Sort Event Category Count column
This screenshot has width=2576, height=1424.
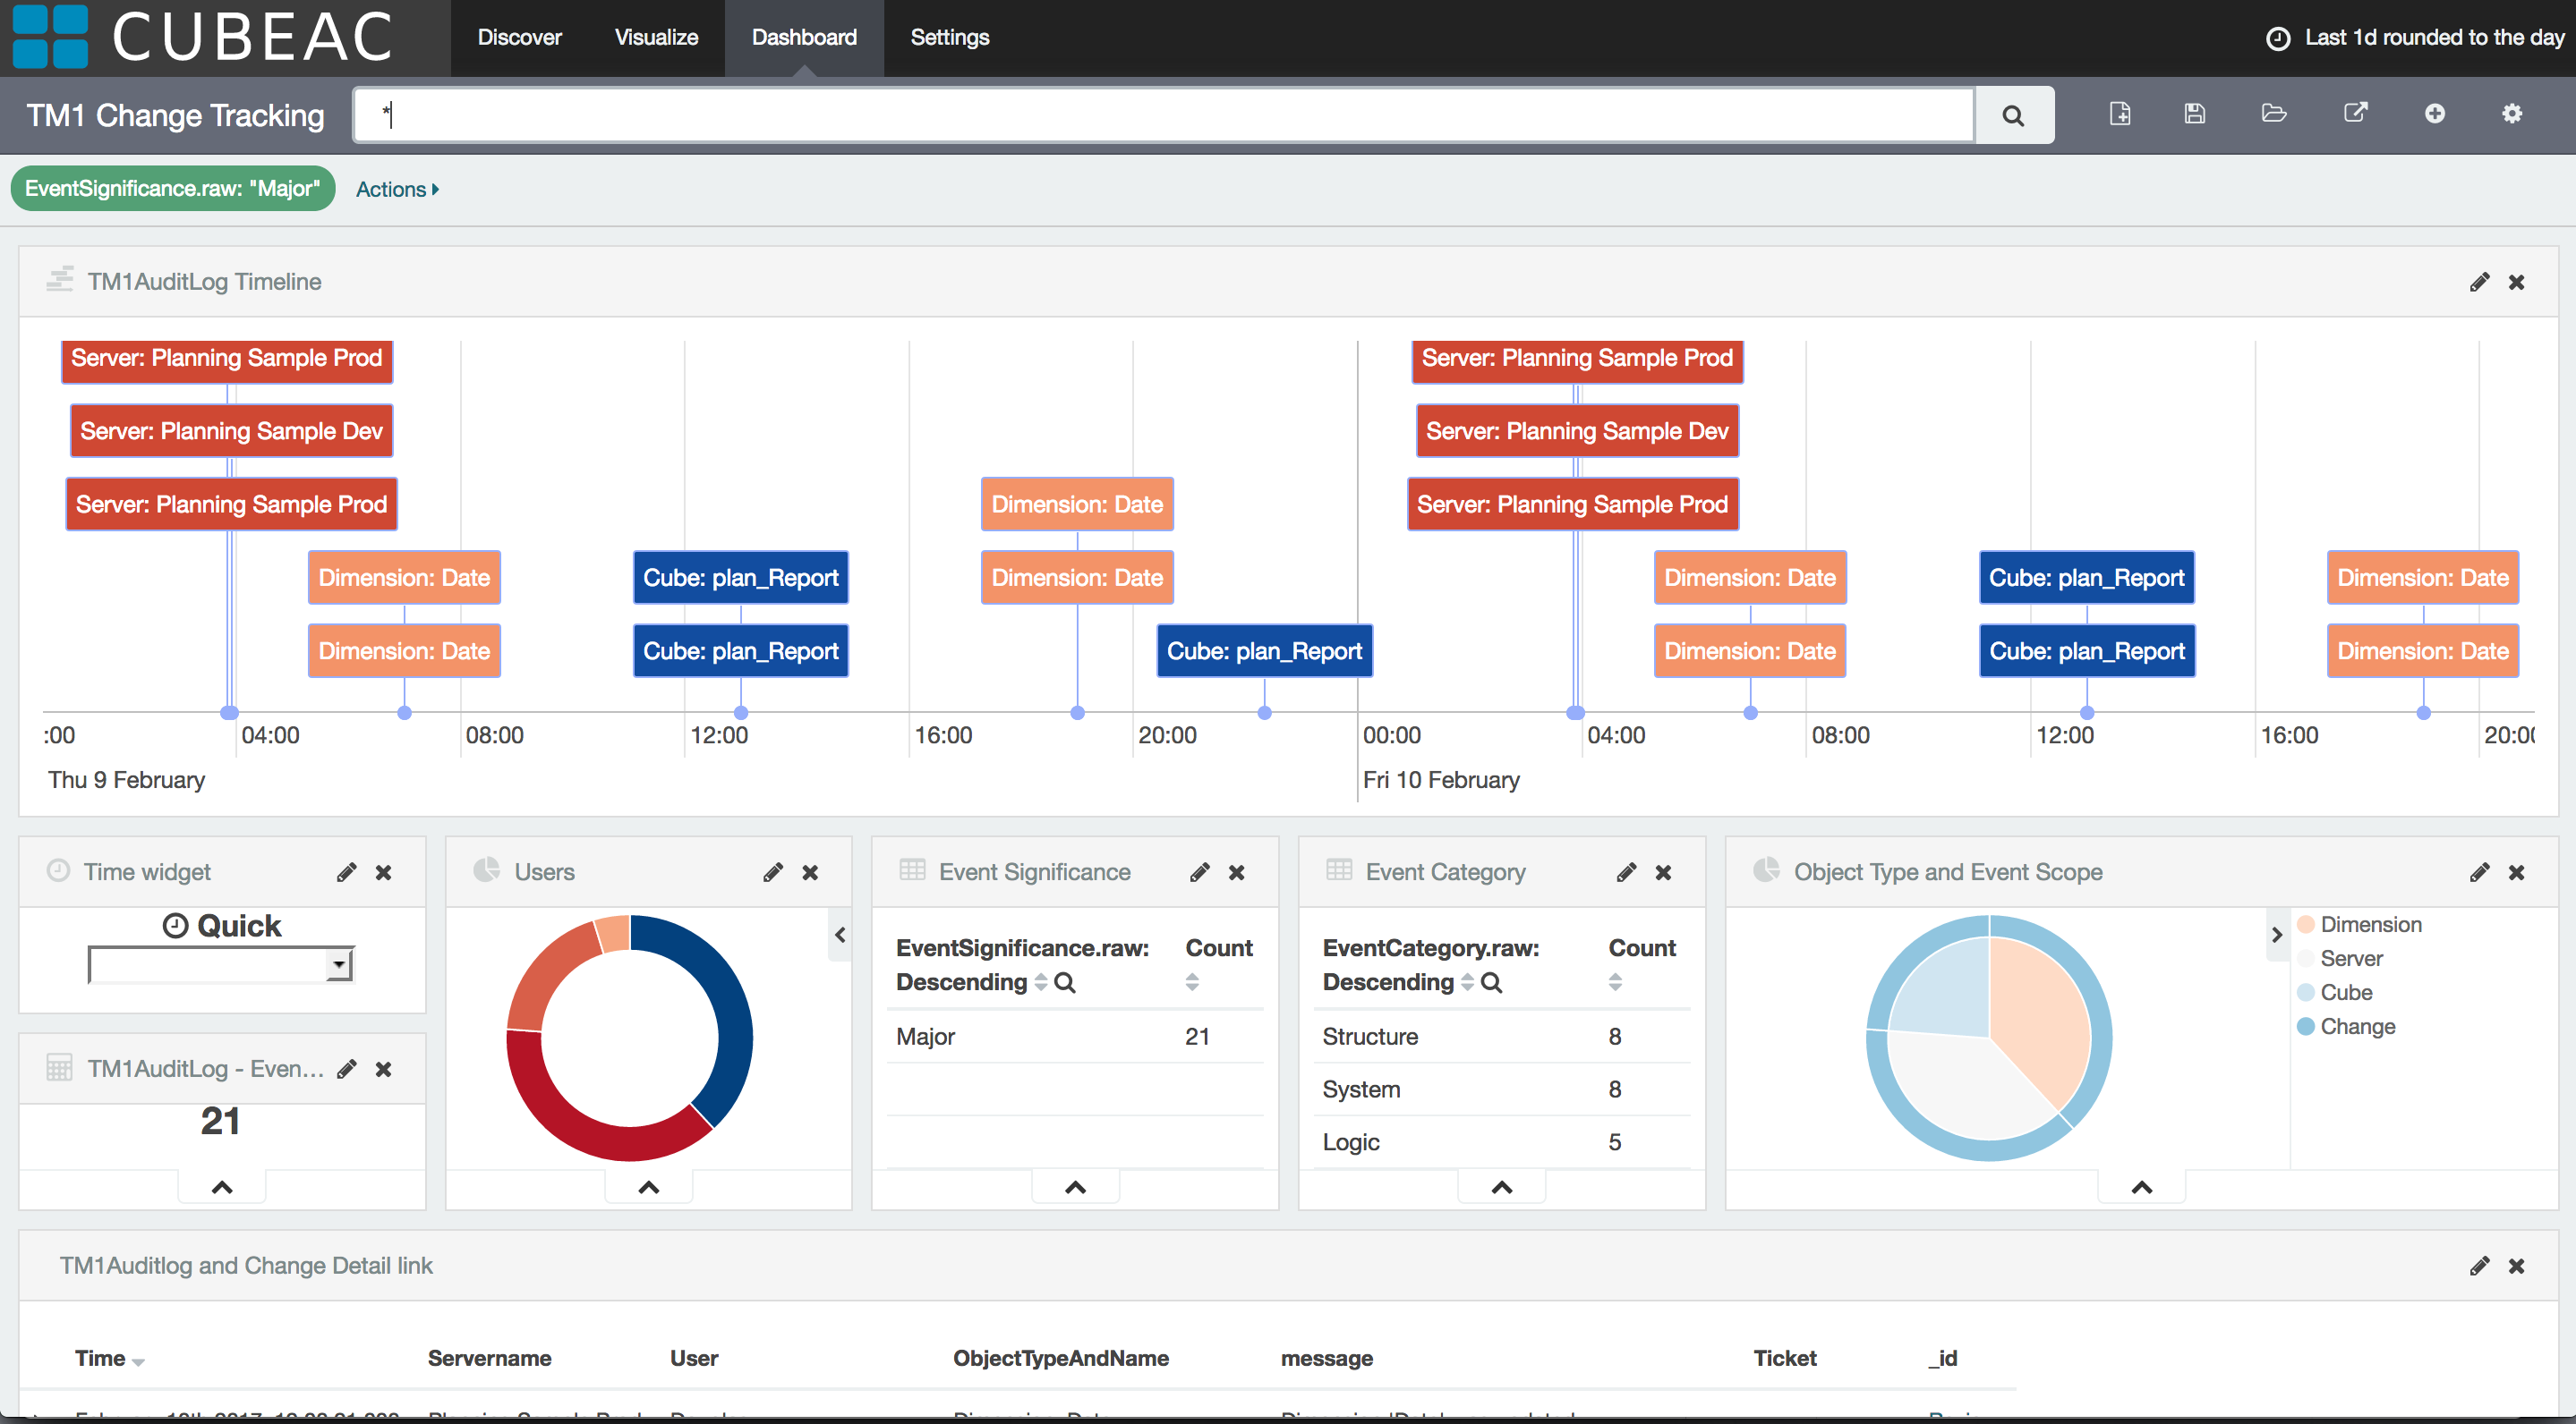click(1615, 982)
